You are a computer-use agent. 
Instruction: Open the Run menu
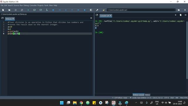21,5
